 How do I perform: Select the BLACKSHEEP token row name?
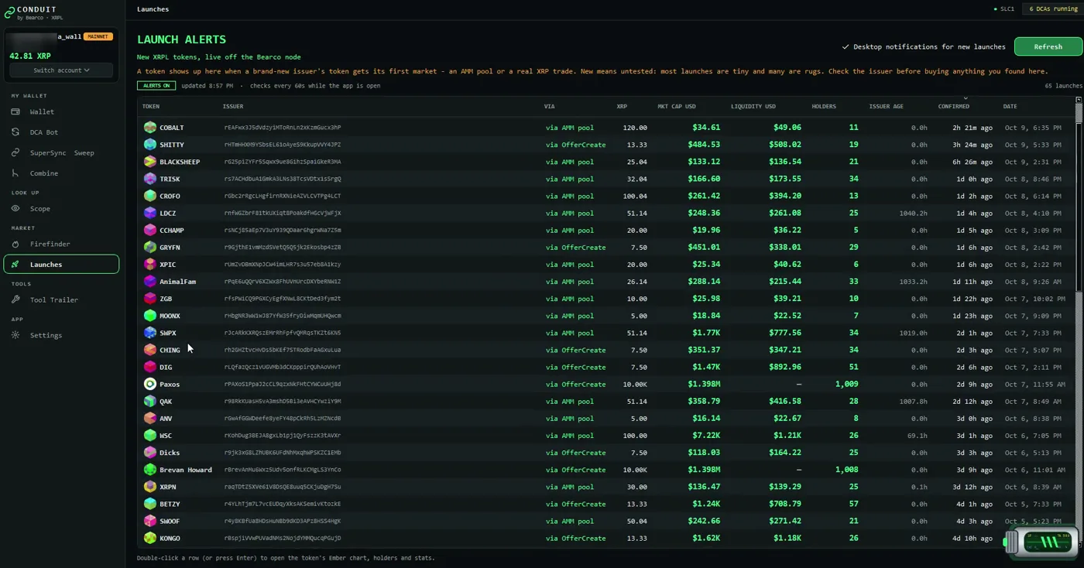(x=180, y=162)
